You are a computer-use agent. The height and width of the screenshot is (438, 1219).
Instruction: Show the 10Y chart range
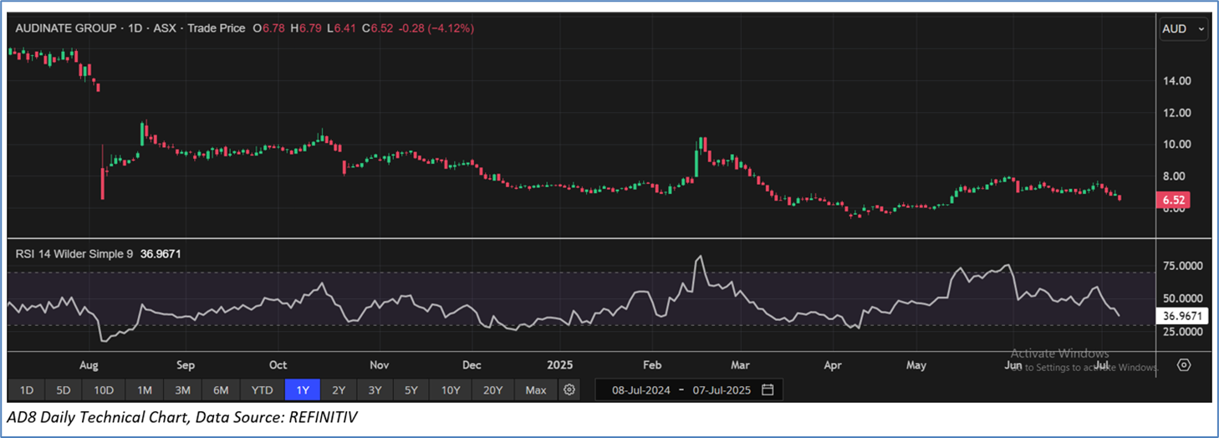(x=451, y=390)
